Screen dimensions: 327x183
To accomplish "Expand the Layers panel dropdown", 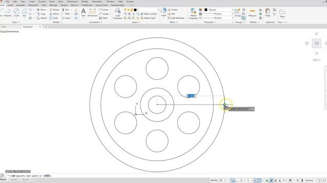I will pos(136,22).
